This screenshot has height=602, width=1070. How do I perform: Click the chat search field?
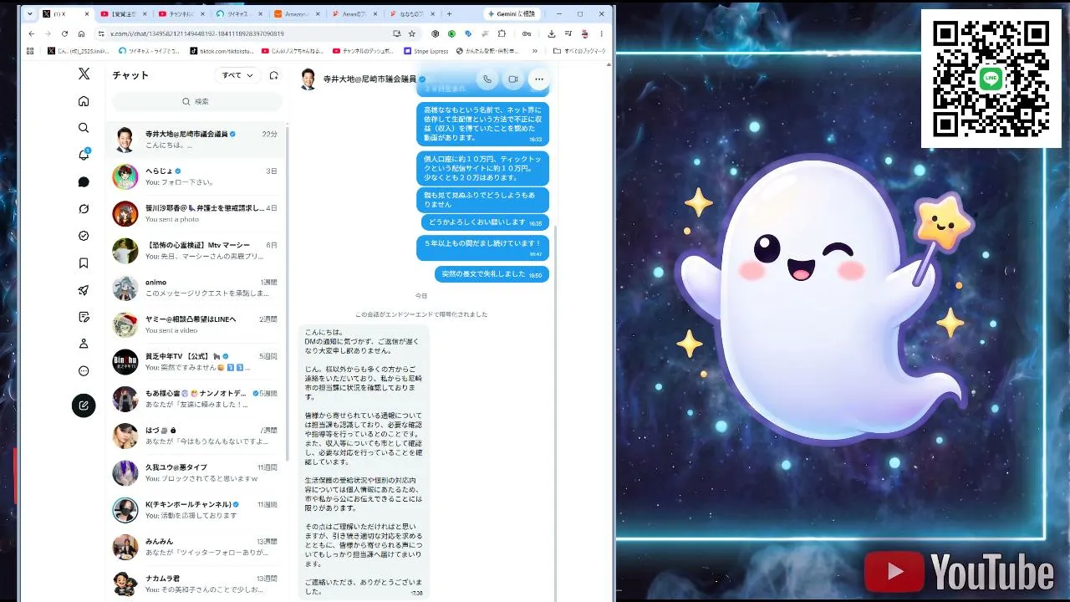pos(197,101)
